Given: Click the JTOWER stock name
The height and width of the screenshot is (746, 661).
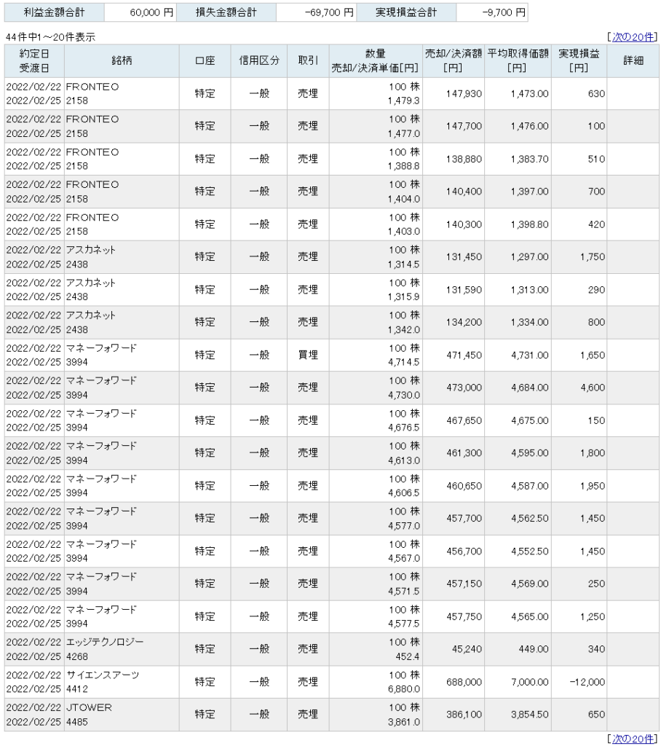Looking at the screenshot, I should [89, 707].
